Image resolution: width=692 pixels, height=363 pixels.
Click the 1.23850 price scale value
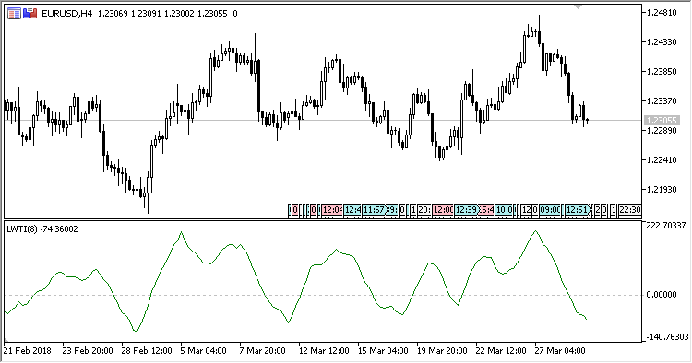coord(662,72)
